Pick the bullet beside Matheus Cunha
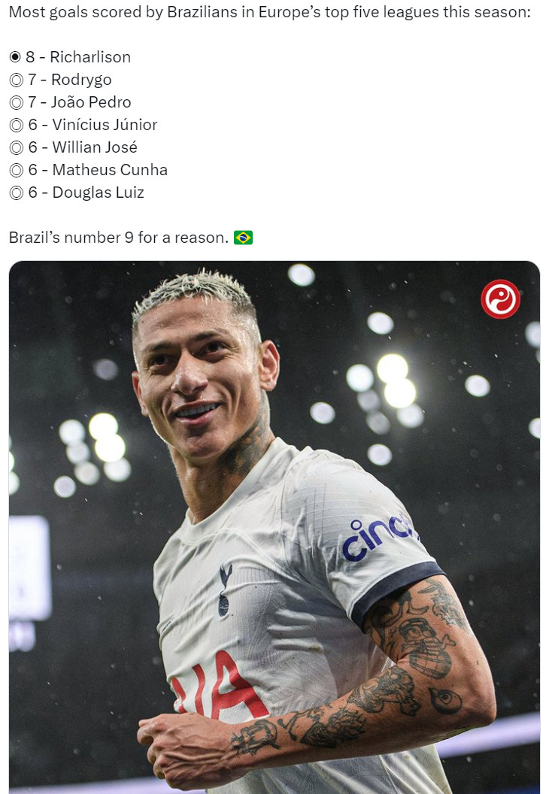549x794 pixels. (17, 170)
